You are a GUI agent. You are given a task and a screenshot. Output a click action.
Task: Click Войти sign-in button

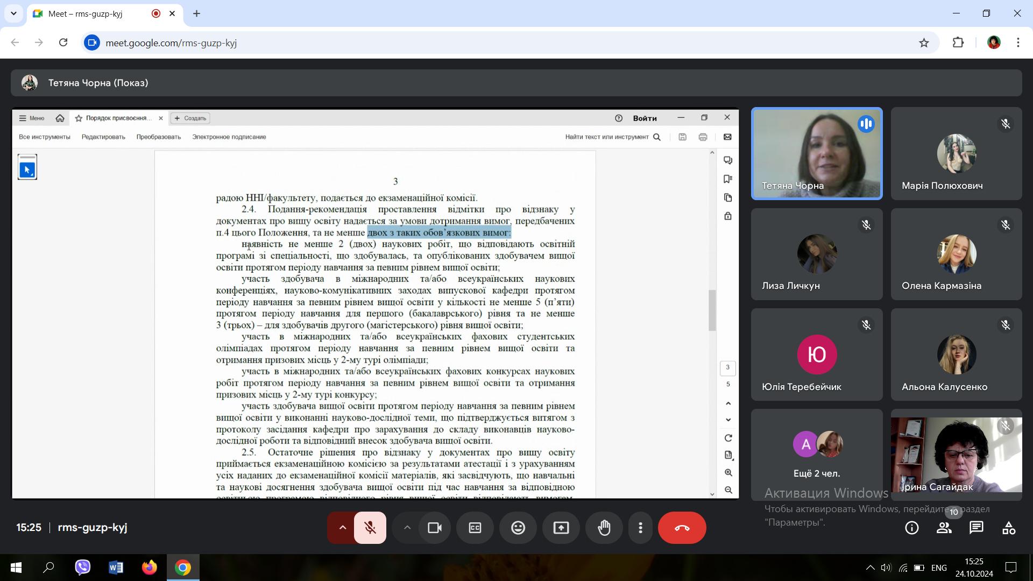click(x=645, y=118)
